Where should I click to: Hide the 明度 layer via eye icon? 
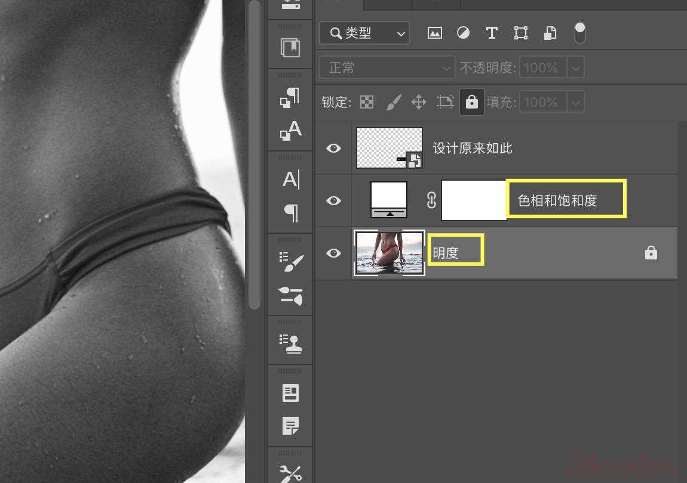point(333,253)
